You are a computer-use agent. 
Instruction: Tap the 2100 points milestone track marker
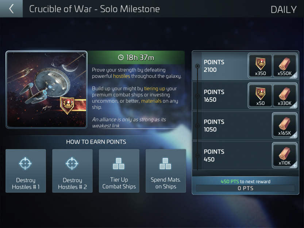coord(197,66)
